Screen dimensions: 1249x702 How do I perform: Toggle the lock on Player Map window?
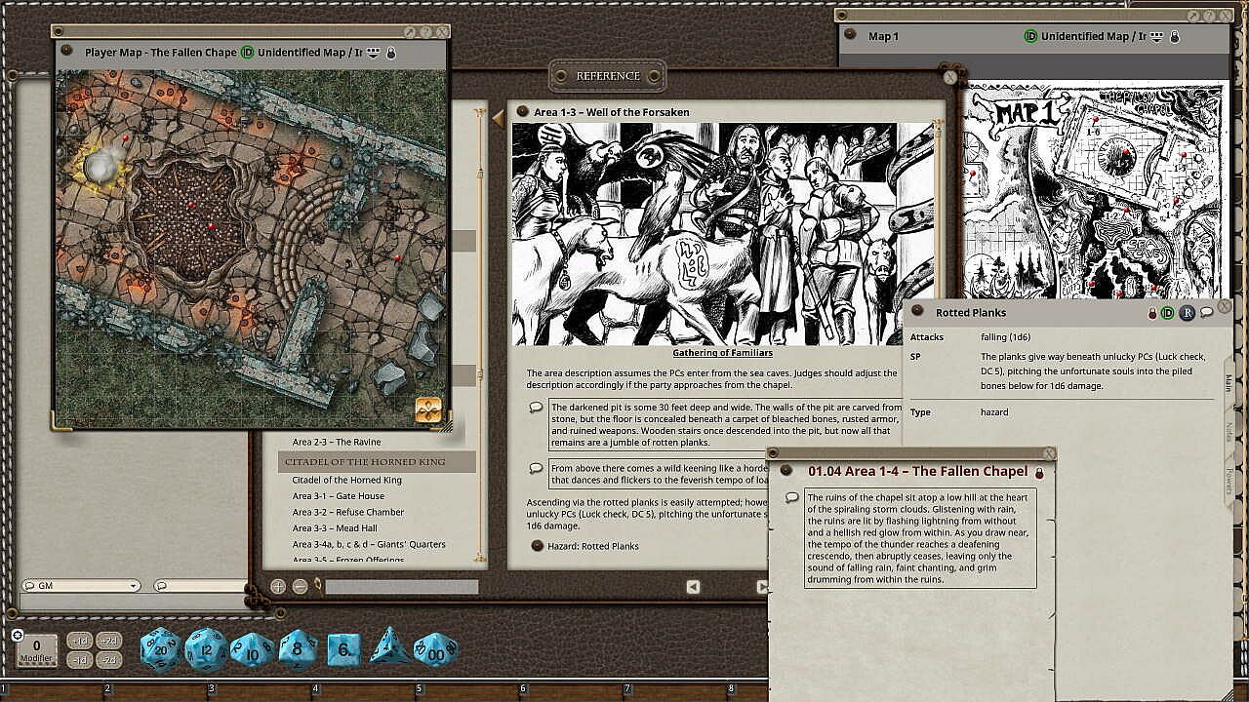point(391,53)
